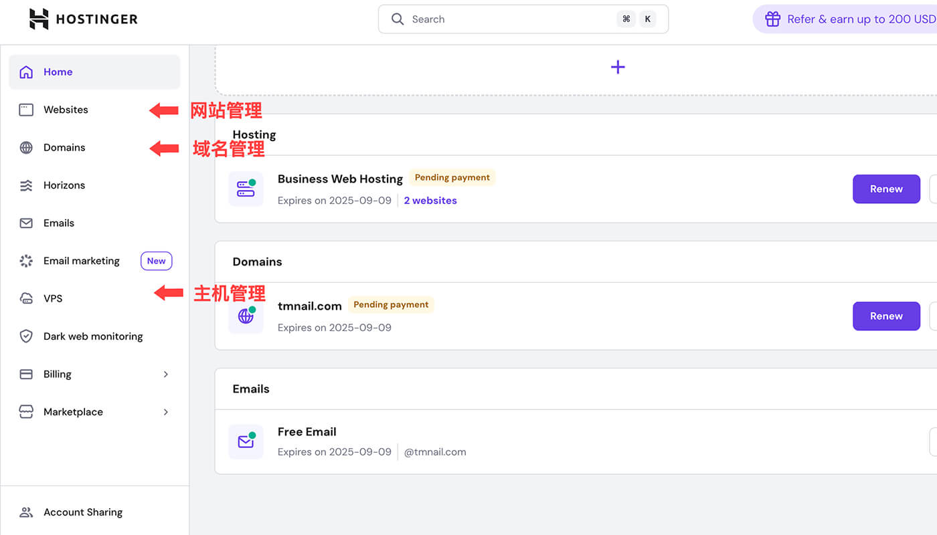Screen dimensions: 937x535
Task: Open Marketplace menu item
Action: point(94,412)
